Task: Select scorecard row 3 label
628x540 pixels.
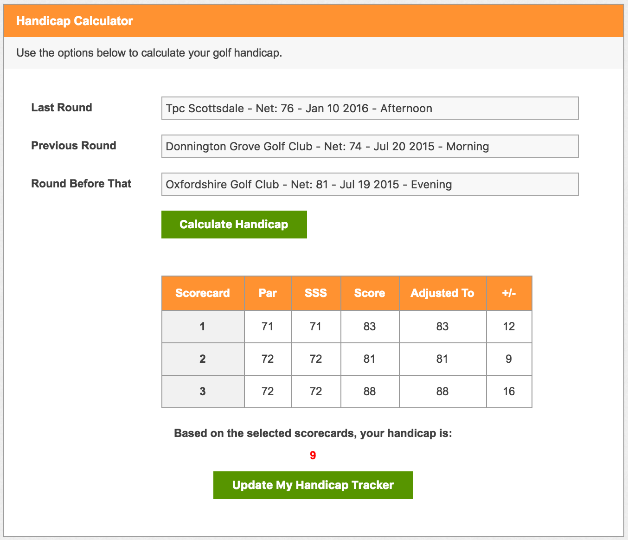Action: pyautogui.click(x=203, y=392)
